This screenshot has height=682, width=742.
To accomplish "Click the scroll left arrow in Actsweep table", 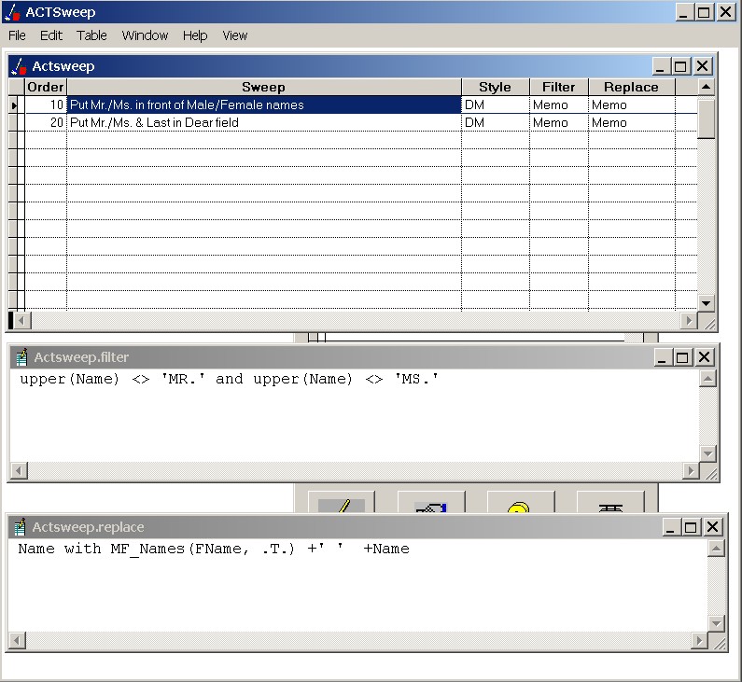I will point(21,321).
